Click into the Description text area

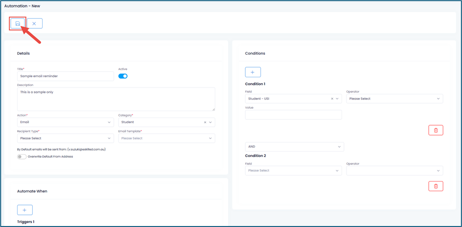pyautogui.click(x=115, y=99)
